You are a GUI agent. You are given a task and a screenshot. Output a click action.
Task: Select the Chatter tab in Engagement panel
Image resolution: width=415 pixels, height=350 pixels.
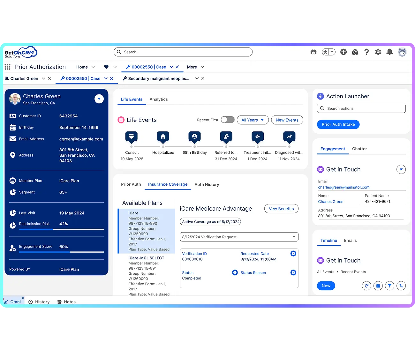click(x=359, y=149)
